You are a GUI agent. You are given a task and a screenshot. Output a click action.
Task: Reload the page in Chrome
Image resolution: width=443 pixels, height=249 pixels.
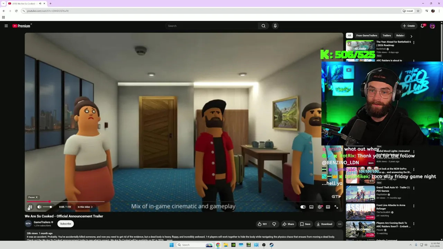(16, 11)
